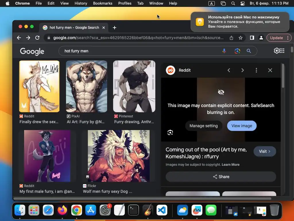This screenshot has width=294, height=221.
Task: Click the keyboard input source 'A' icon
Action: coord(212,3)
